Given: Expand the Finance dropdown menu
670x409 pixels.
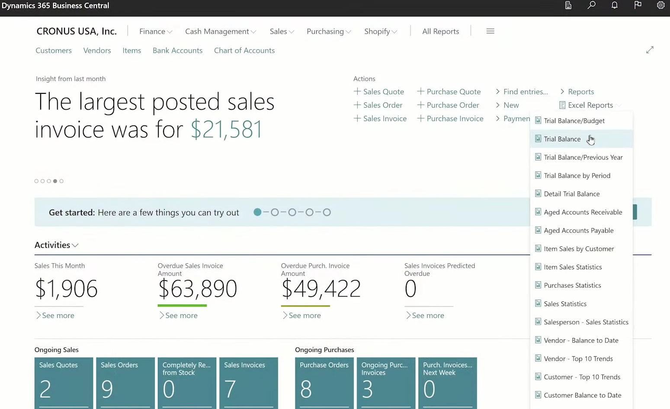Looking at the screenshot, I should (156, 32).
